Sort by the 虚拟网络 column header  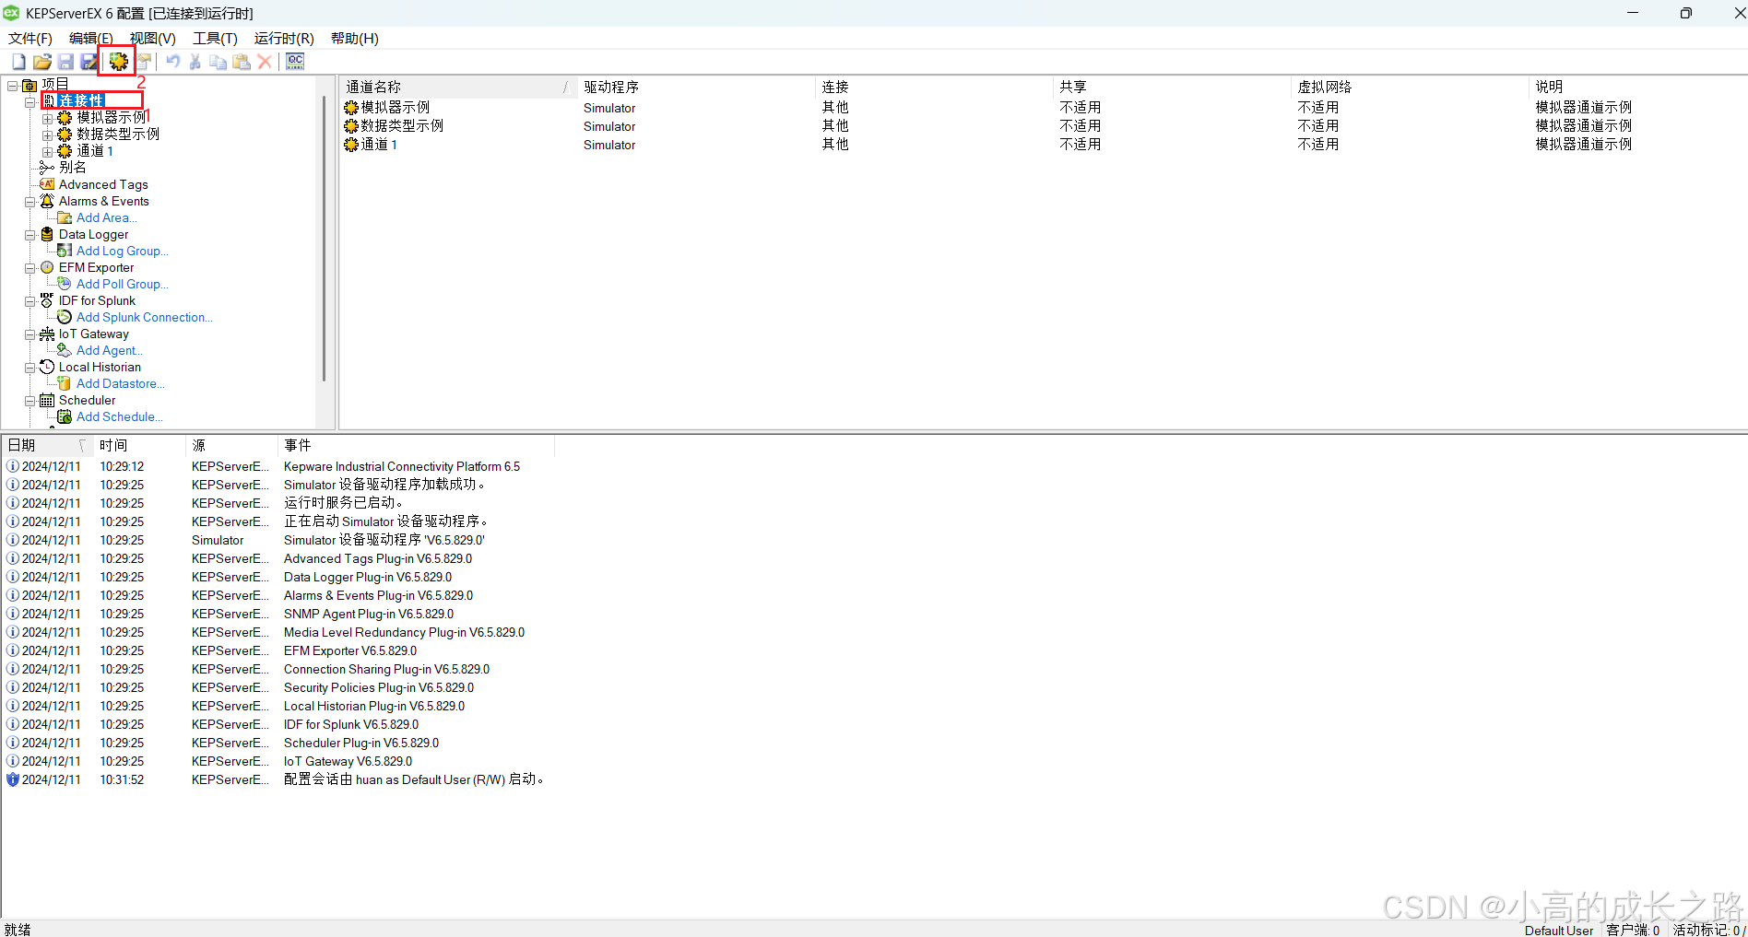pos(1410,87)
